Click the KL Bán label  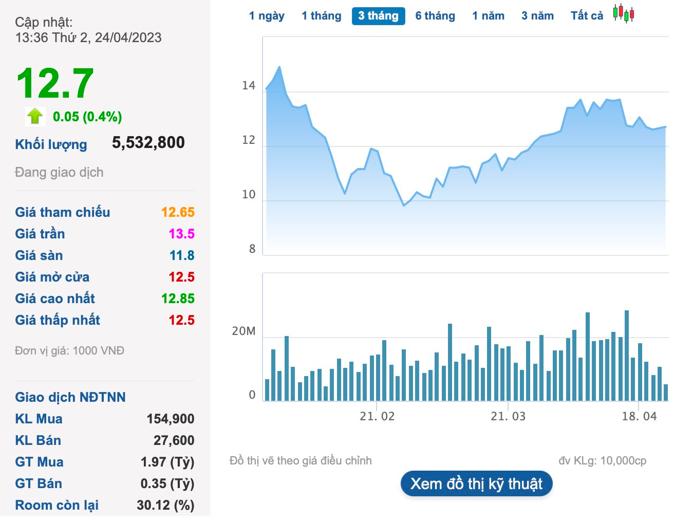tap(38, 440)
